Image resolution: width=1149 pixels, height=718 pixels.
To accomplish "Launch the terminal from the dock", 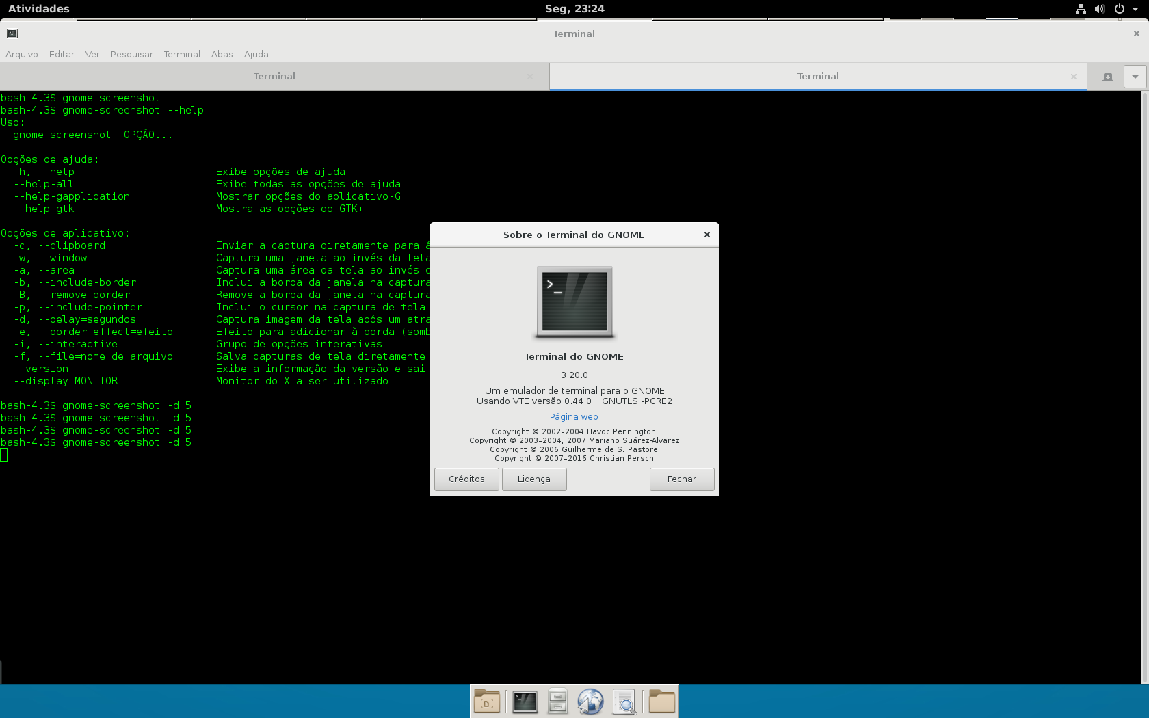I will point(525,702).
